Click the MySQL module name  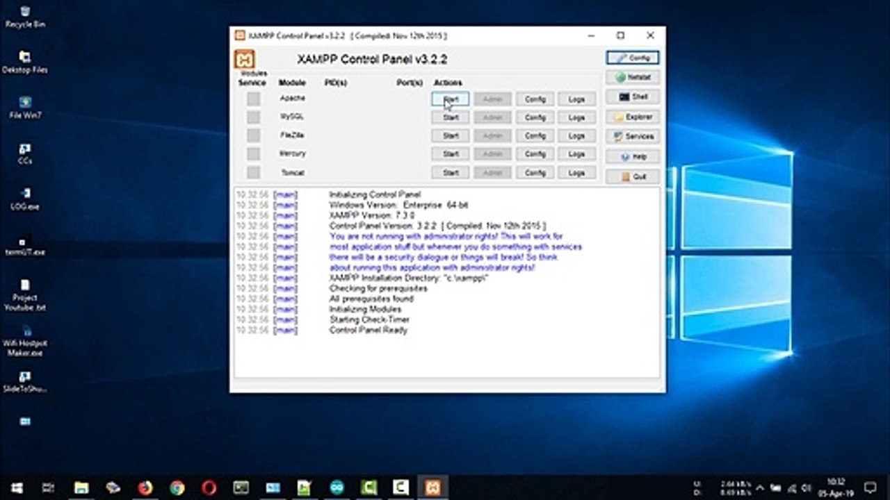293,117
